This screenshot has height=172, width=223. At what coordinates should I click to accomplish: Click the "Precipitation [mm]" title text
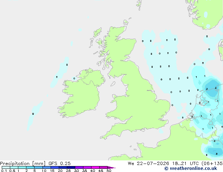(x=23, y=164)
